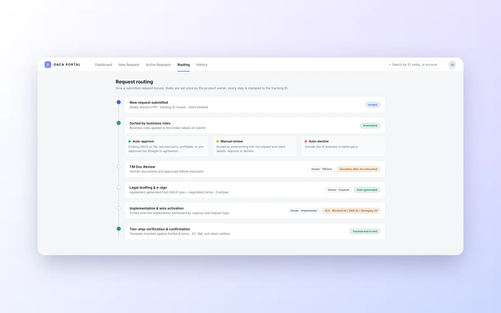Open the TM Doc Review step

click(255, 169)
